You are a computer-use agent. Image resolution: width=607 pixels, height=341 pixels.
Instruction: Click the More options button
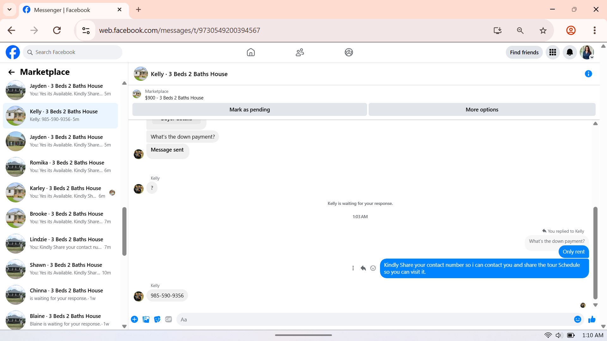click(x=482, y=110)
